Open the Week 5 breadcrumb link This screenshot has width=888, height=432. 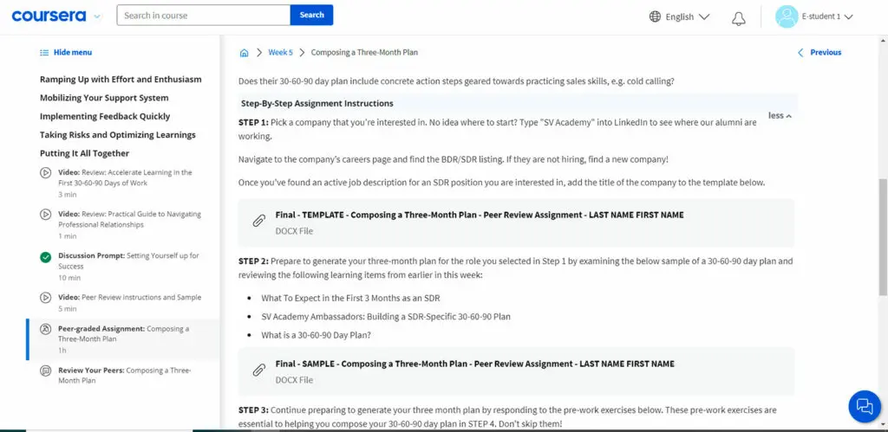(280, 52)
